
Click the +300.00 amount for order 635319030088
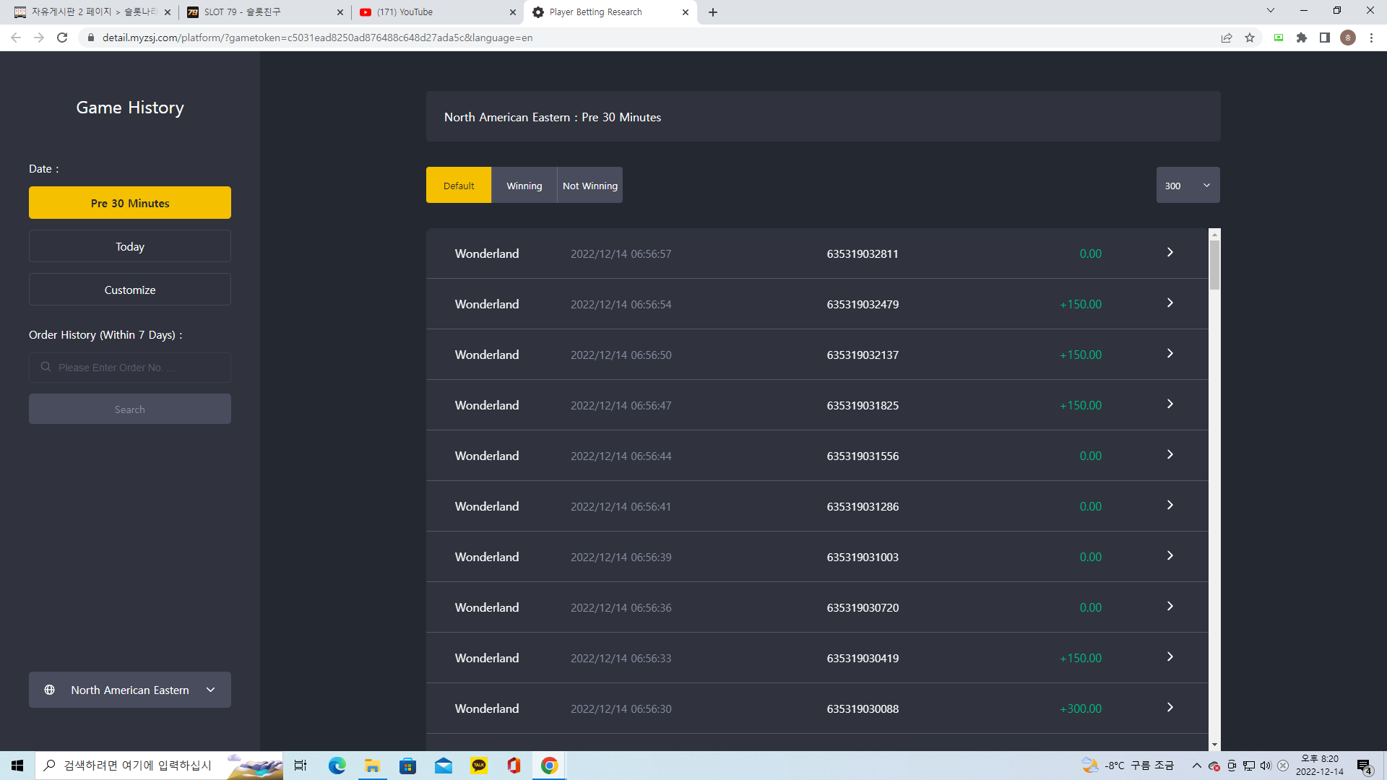click(x=1081, y=708)
